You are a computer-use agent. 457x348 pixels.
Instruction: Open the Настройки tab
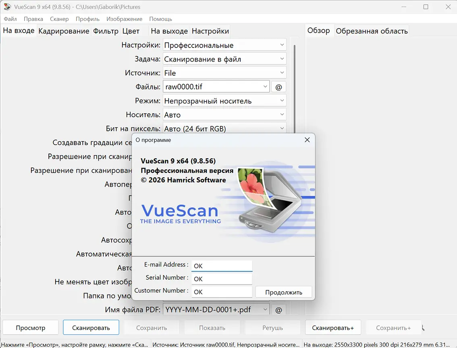(210, 31)
